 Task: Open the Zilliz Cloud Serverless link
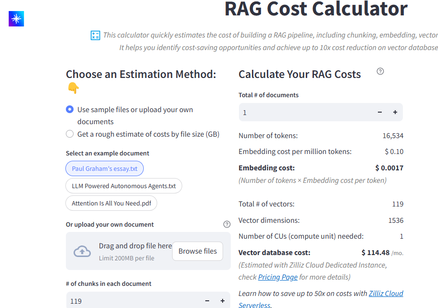click(x=386, y=294)
